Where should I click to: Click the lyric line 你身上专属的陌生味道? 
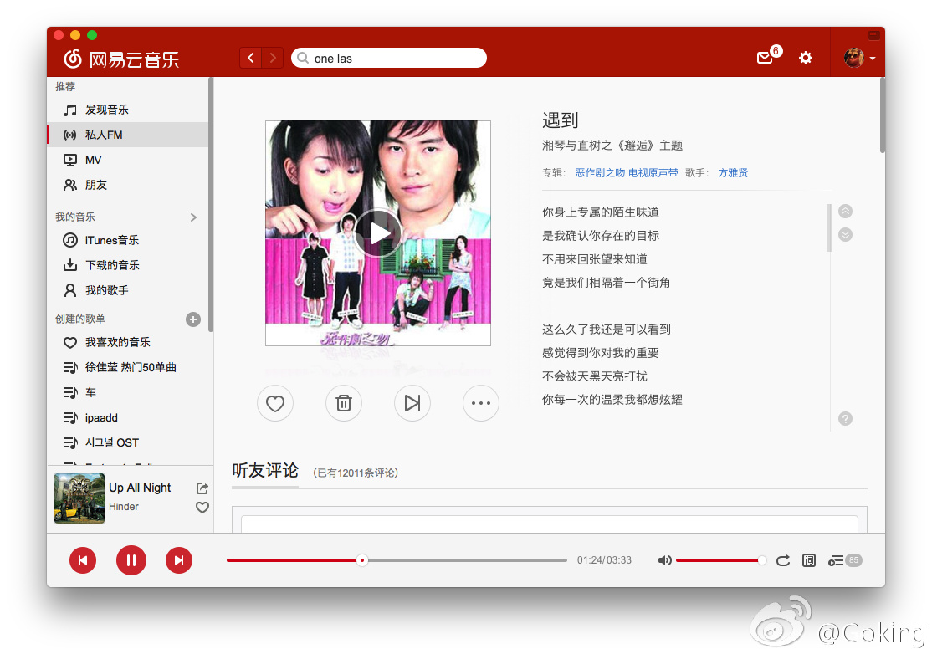601,212
